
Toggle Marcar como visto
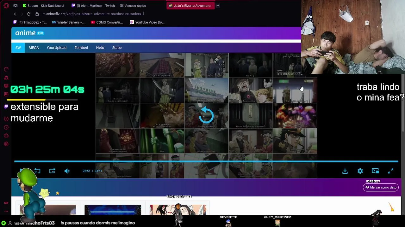click(x=381, y=187)
